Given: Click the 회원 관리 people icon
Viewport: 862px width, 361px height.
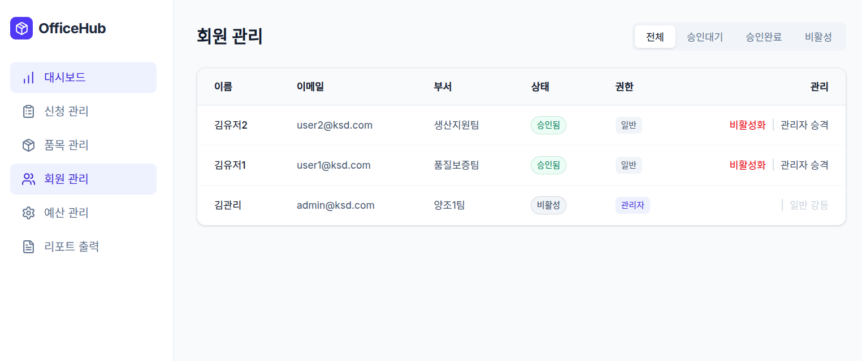Looking at the screenshot, I should [28, 179].
